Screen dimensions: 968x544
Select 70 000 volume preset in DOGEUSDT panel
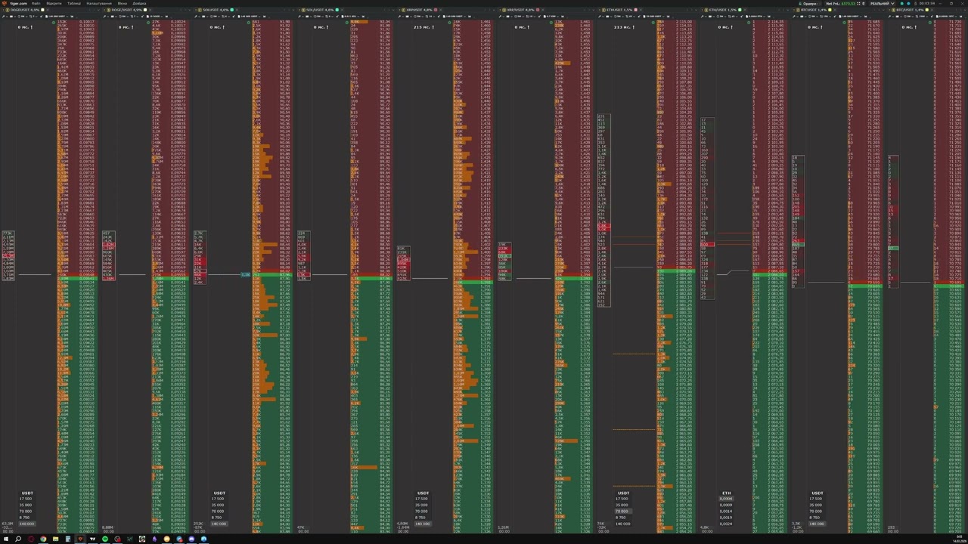(26, 512)
